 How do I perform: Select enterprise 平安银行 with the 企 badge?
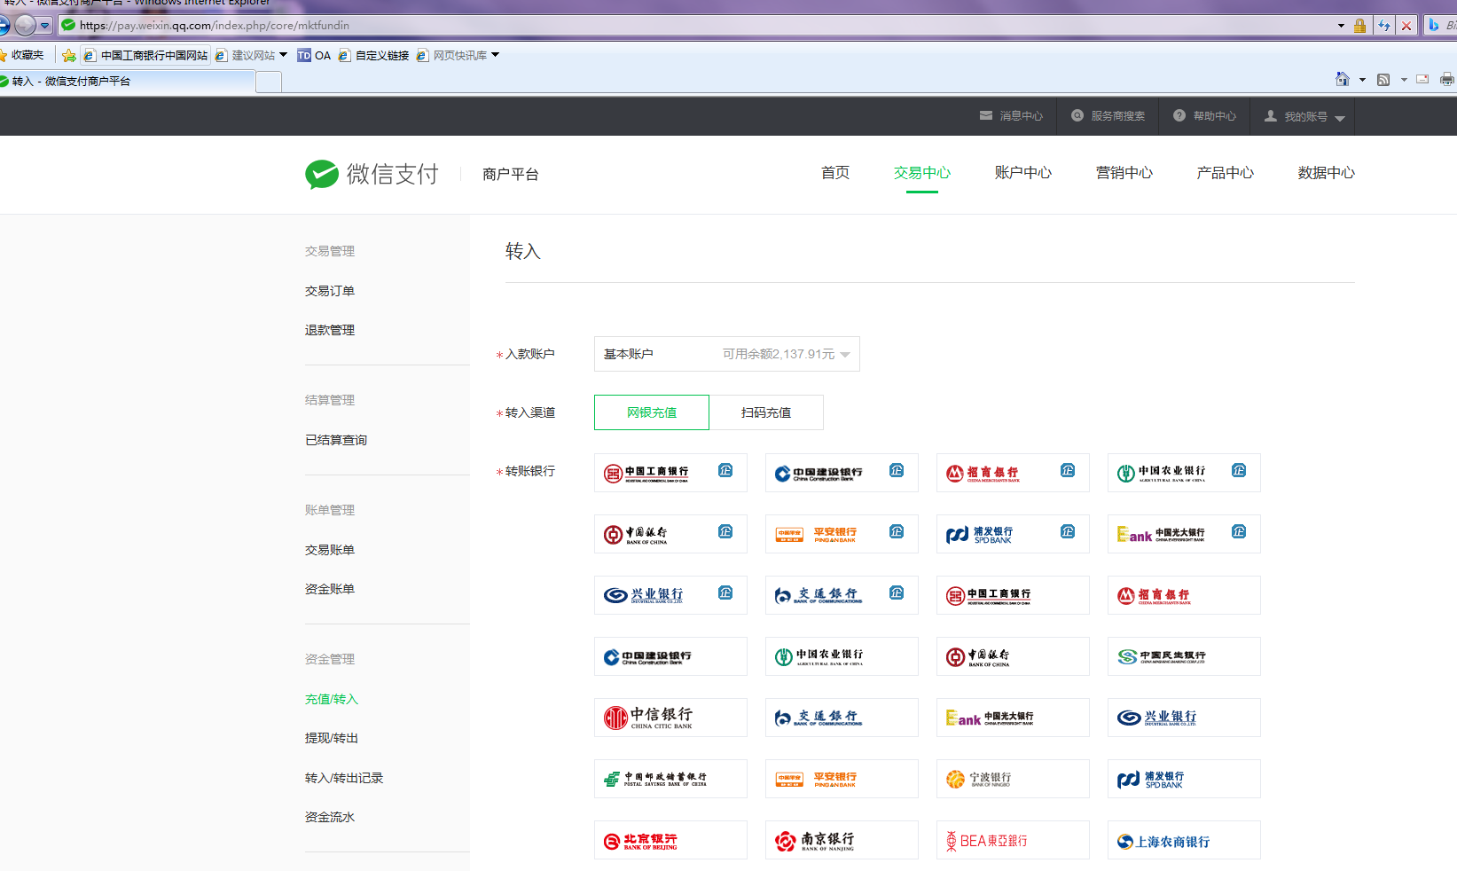coord(842,534)
